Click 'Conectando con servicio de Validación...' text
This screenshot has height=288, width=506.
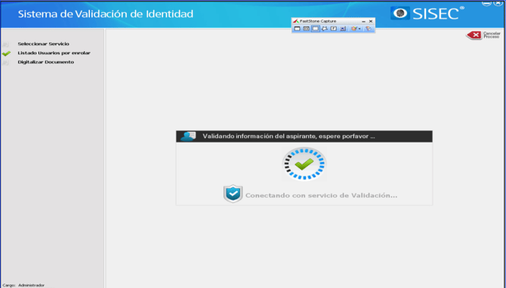click(321, 195)
